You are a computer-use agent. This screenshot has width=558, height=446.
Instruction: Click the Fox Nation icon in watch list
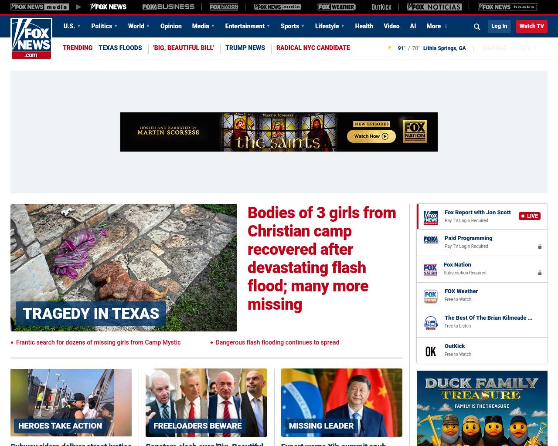[x=430, y=270]
